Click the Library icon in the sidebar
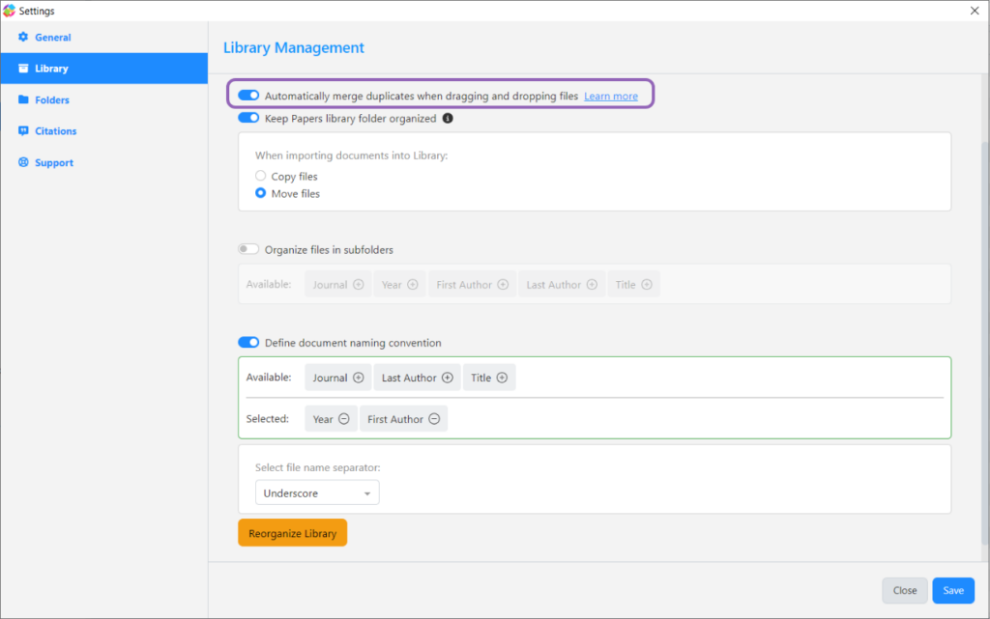Viewport: 990px width, 619px height. pyautogui.click(x=22, y=69)
